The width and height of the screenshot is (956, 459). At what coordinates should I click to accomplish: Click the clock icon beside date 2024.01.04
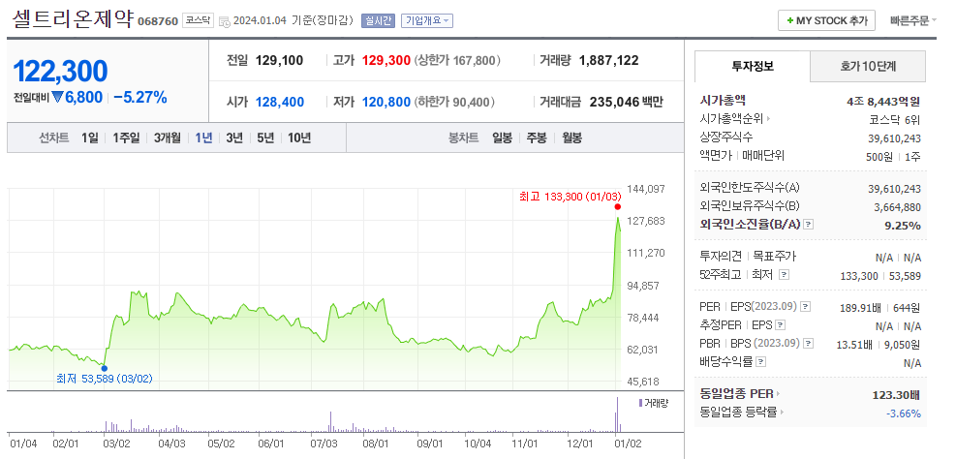click(225, 21)
